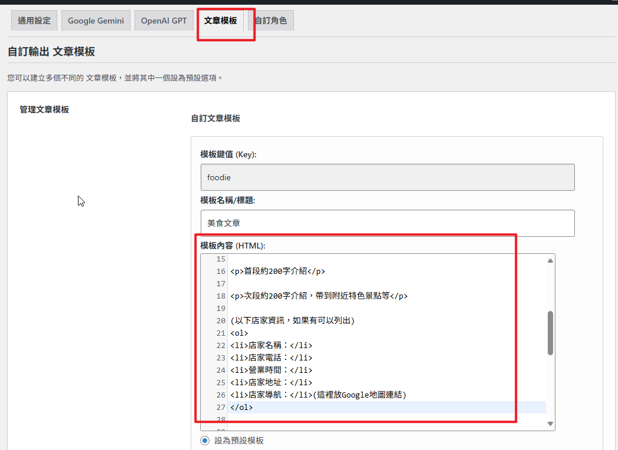The height and width of the screenshot is (450, 618).
Task: Select the 文章模板 tab
Action: [220, 21]
